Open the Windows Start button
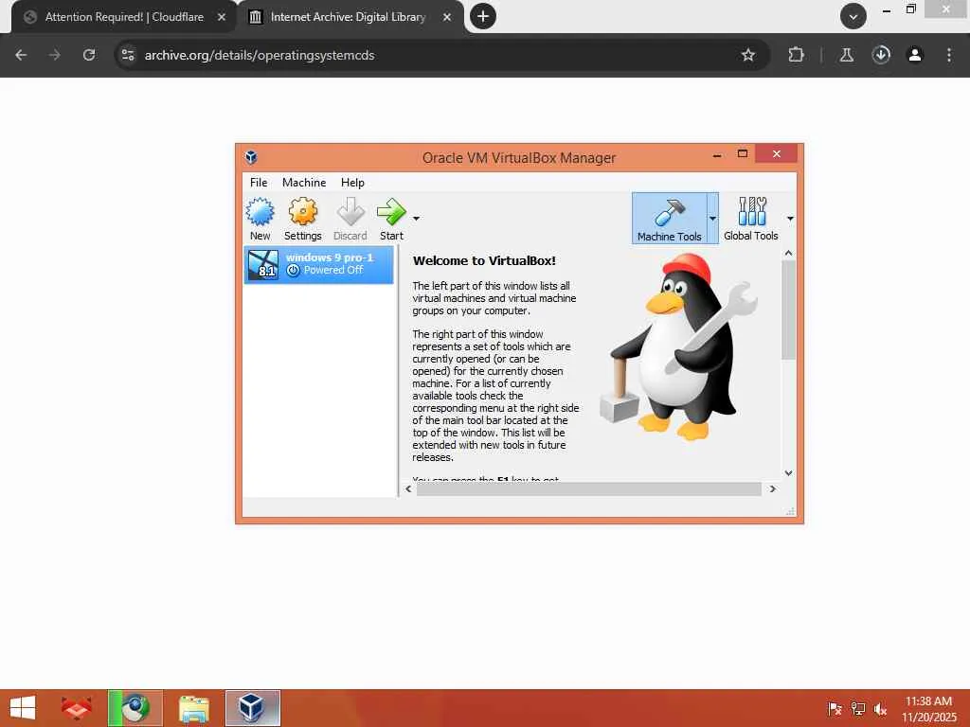 point(23,708)
